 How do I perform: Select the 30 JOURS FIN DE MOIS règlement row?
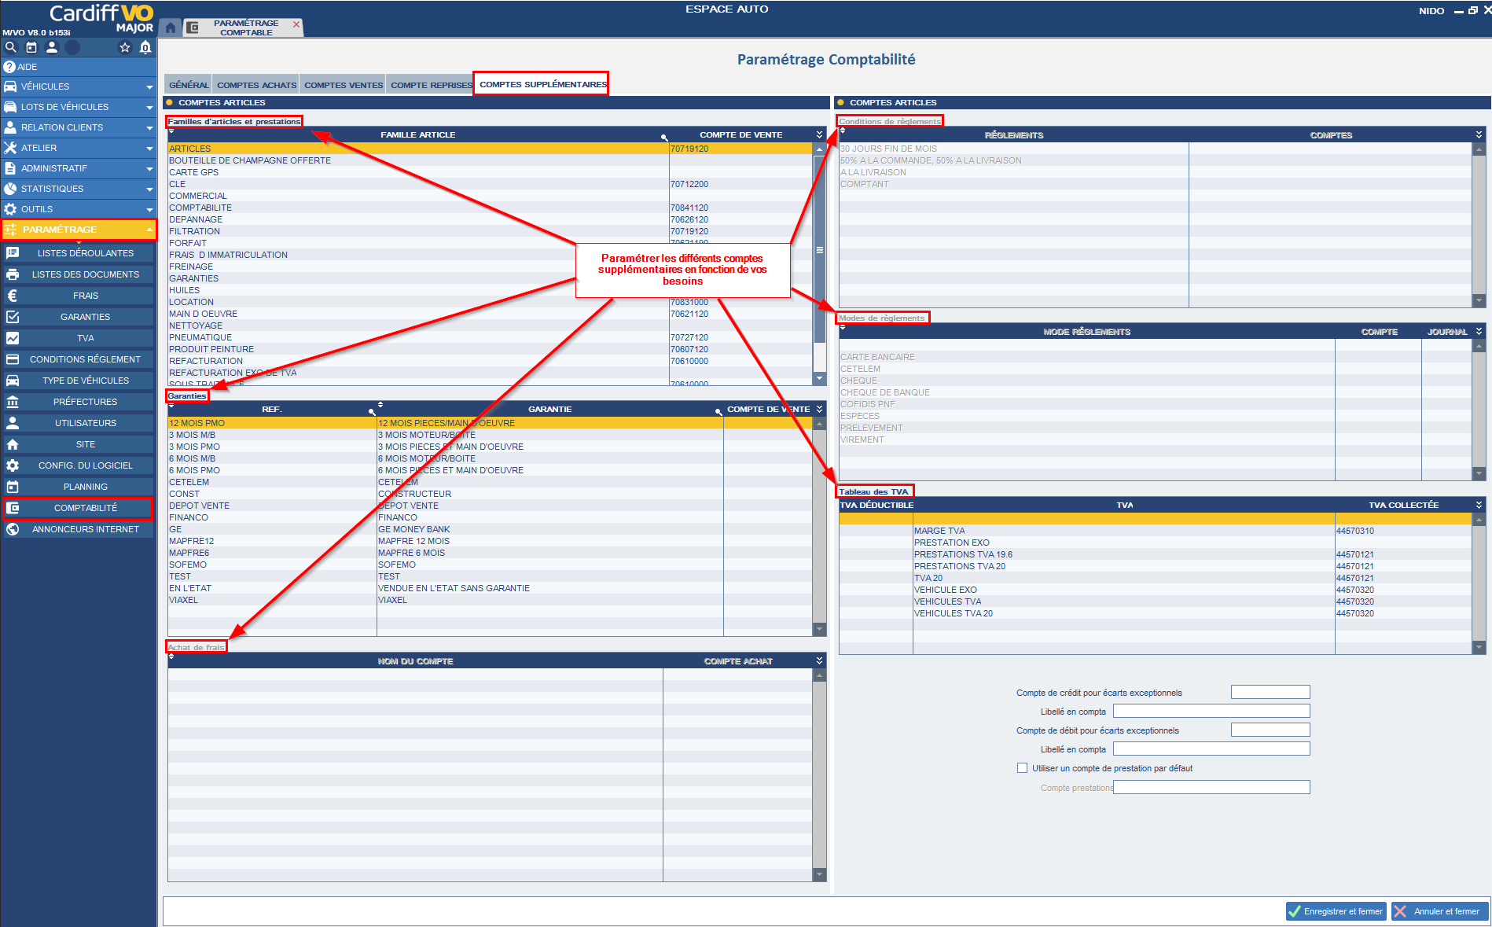(1155, 149)
